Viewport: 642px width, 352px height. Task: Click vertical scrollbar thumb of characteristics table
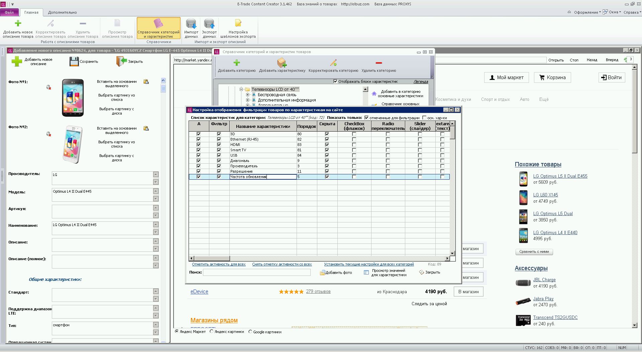[452, 132]
